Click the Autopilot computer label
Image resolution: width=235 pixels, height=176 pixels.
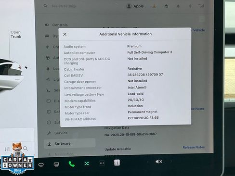click(x=79, y=53)
